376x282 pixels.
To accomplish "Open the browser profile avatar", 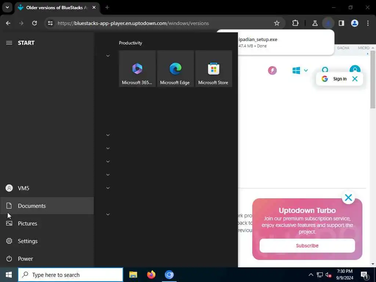I will [355, 23].
